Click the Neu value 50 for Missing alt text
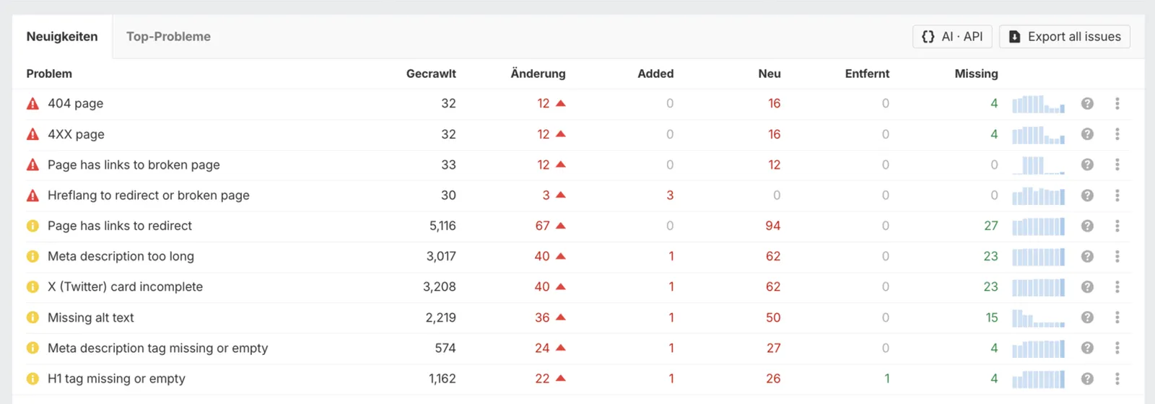This screenshot has width=1155, height=404. (x=773, y=317)
